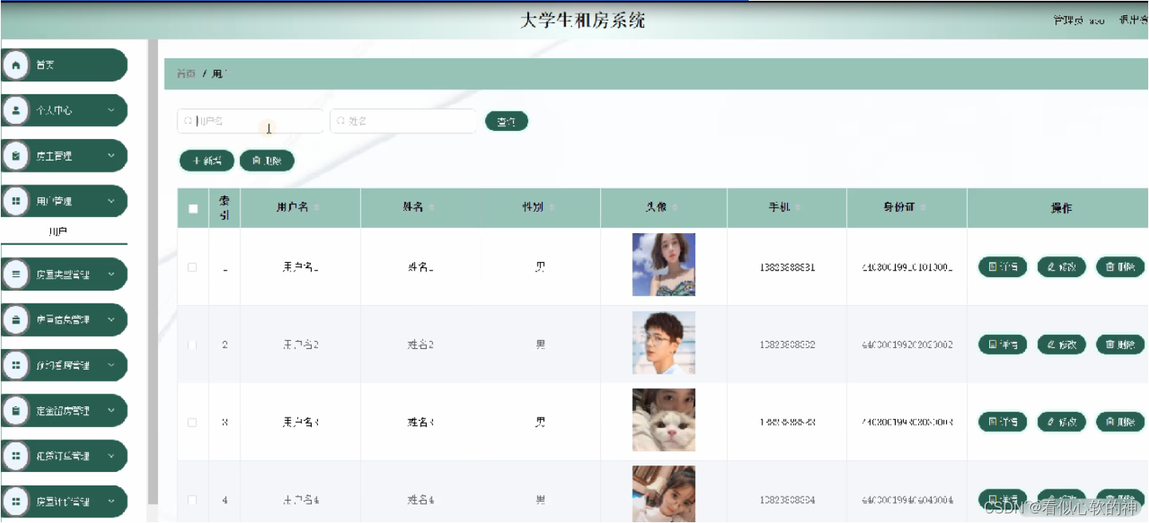Click the bulk 删除 button above the table
1149x523 pixels.
tap(267, 160)
